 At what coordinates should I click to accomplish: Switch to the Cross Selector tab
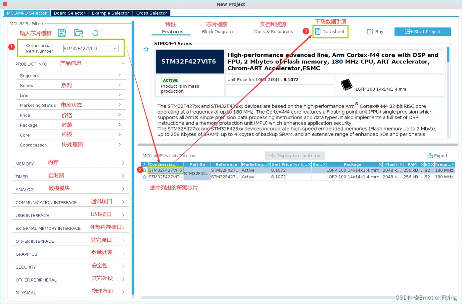coord(152,13)
